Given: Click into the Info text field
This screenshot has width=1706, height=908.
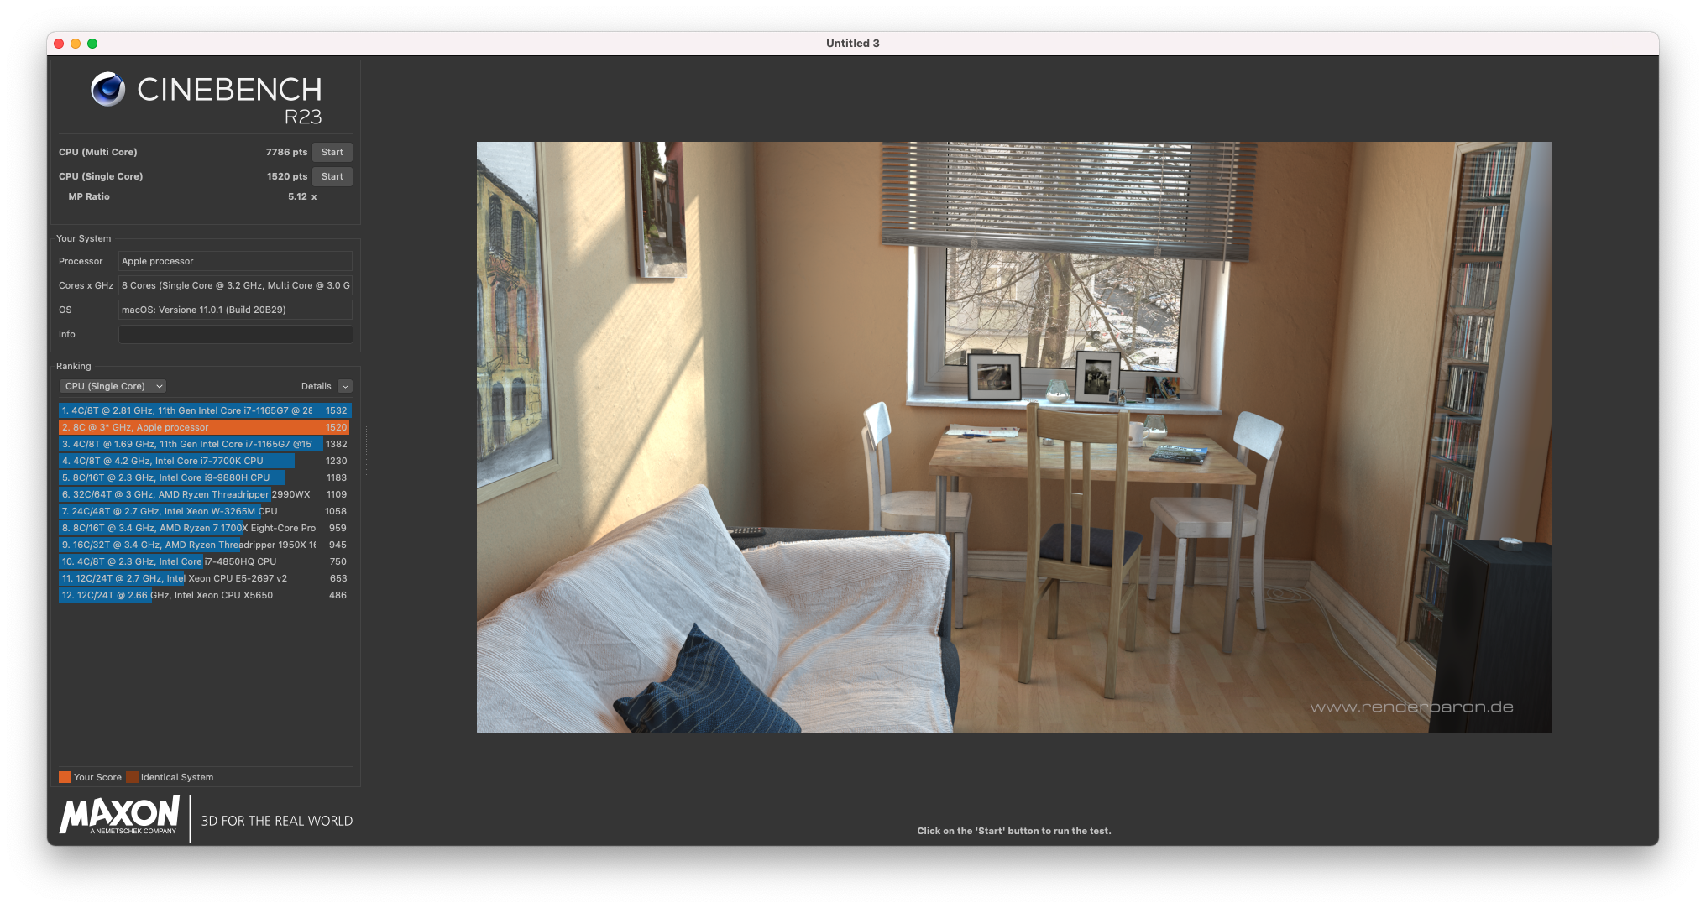Looking at the screenshot, I should 235,334.
